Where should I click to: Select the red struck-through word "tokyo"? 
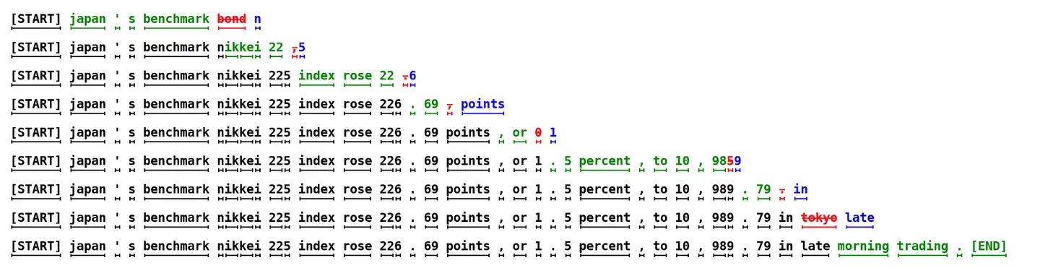tap(819, 217)
